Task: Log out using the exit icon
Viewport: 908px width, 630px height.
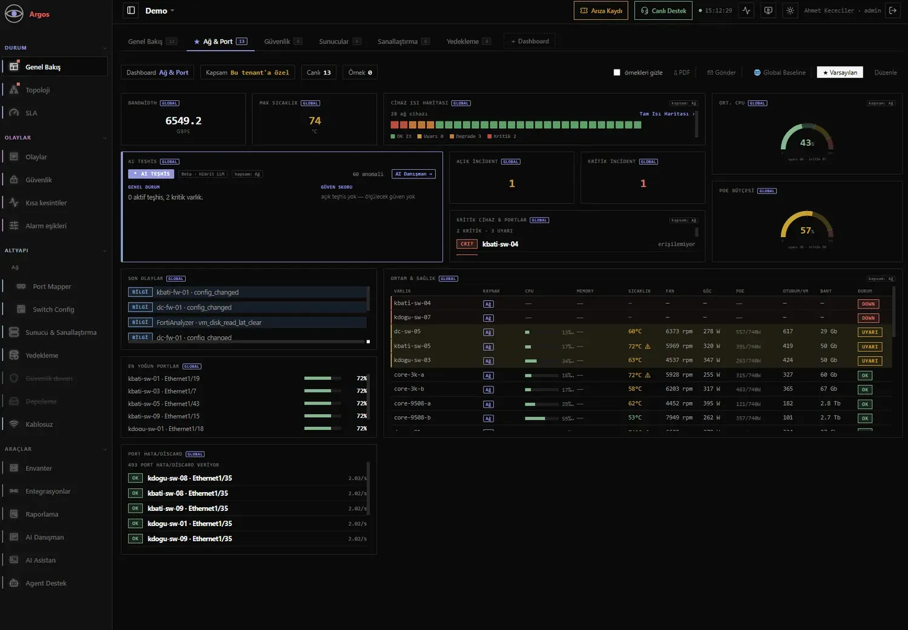Action: (892, 10)
